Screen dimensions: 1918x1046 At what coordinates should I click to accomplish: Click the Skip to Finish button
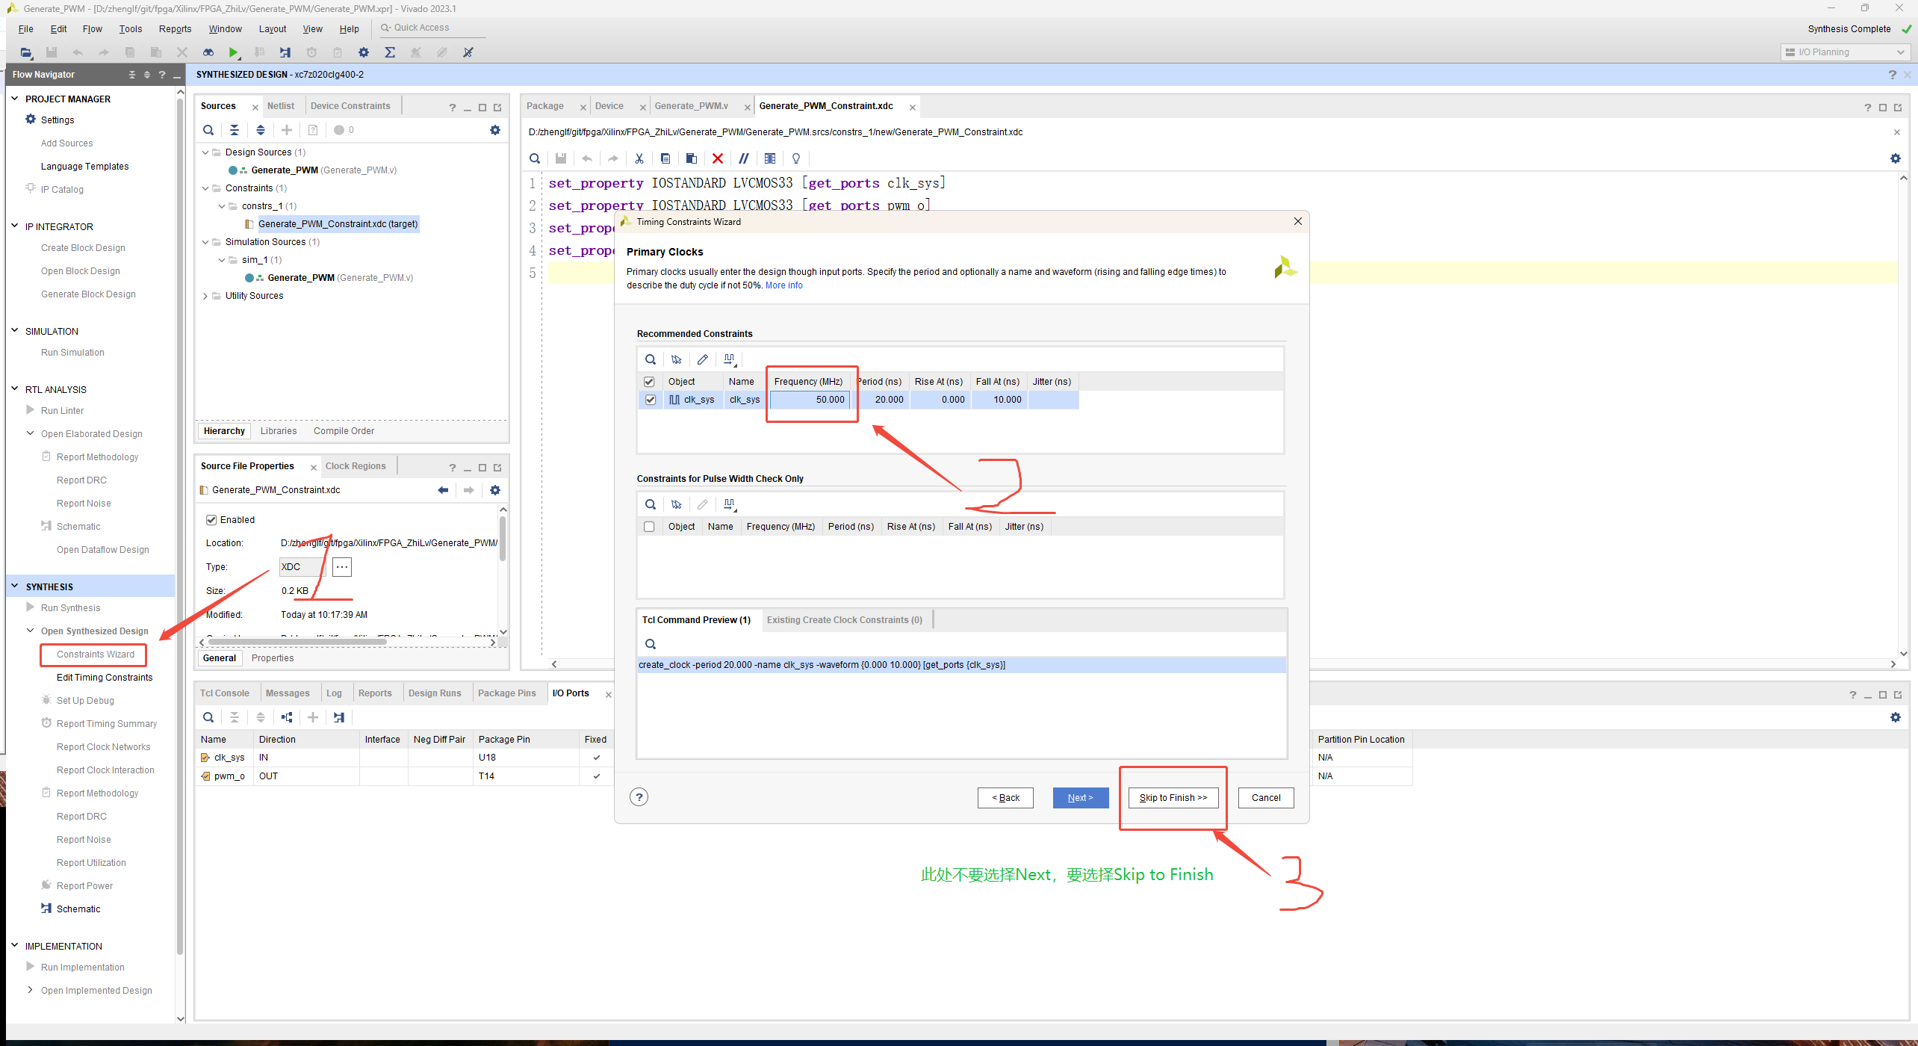click(x=1173, y=798)
